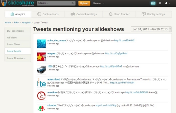Click adtechfeed avatar thumbnail

[x=41, y=83]
